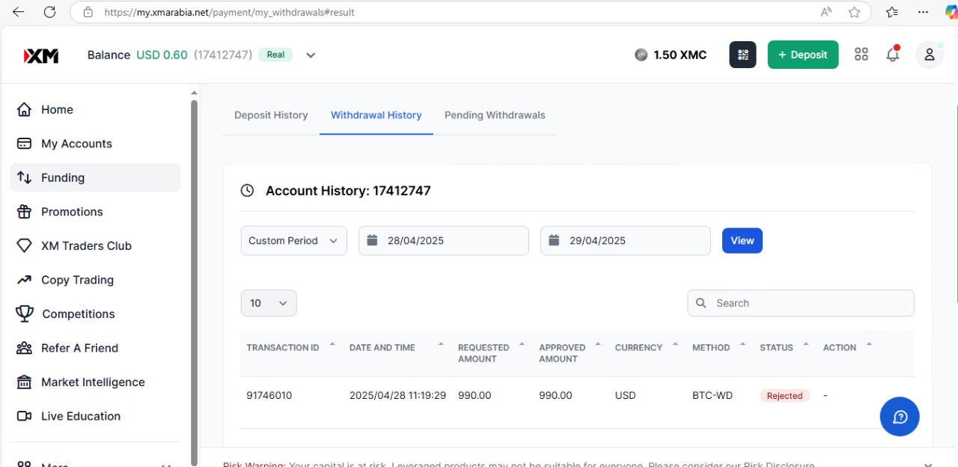Click the blue View button

[x=742, y=241]
